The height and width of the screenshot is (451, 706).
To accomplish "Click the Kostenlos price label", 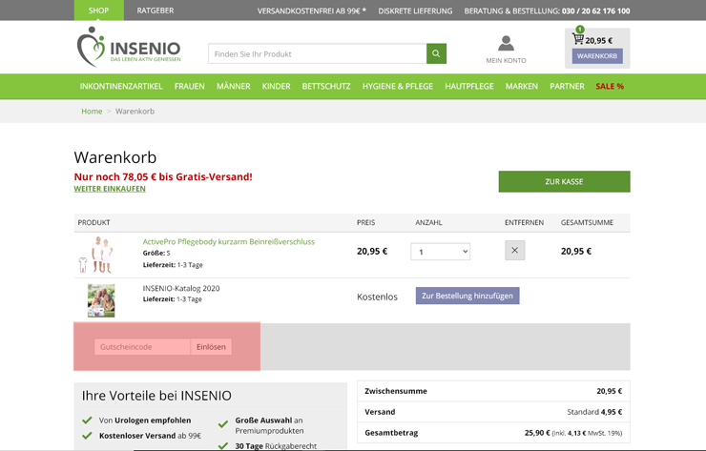I will point(377,297).
